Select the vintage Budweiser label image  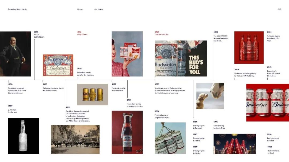coord(58,65)
